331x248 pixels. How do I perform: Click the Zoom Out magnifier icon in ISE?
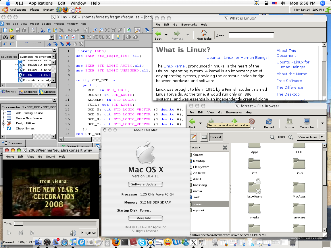click(101, 30)
